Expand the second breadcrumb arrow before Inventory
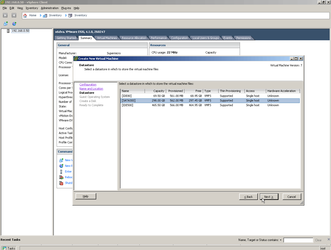 (66, 15)
